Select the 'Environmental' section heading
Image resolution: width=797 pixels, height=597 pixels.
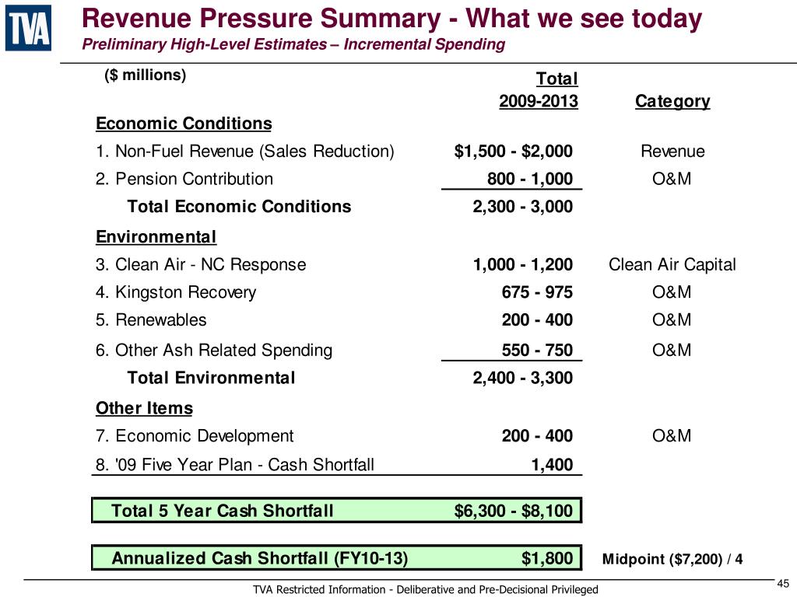coord(156,237)
